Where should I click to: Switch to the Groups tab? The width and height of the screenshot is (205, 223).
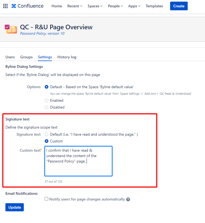click(x=26, y=57)
